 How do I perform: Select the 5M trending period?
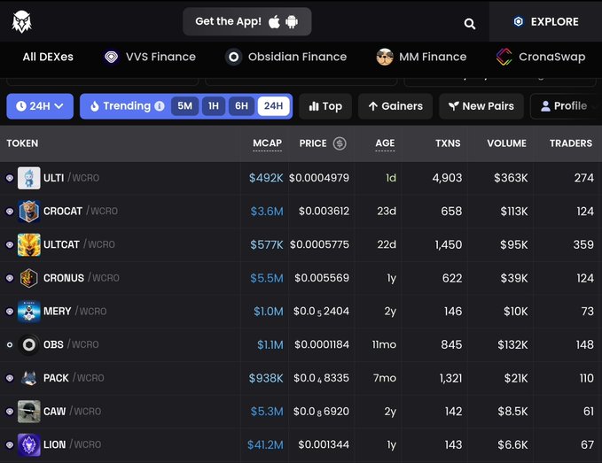[184, 106]
